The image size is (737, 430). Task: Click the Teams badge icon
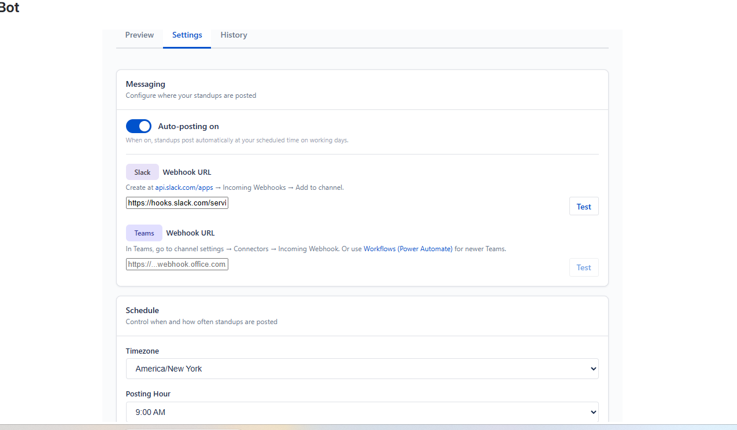coord(144,233)
